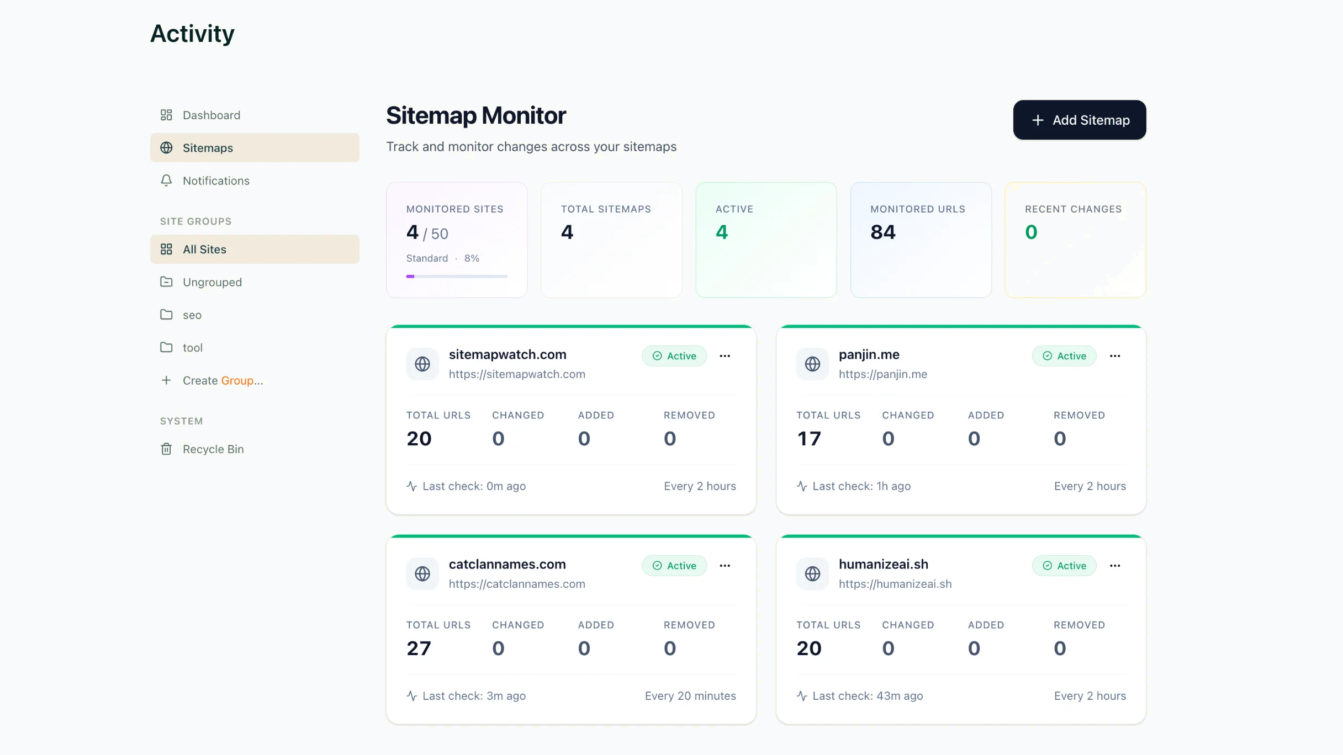The width and height of the screenshot is (1343, 755).
Task: Click the seo group folder icon
Action: pos(166,315)
